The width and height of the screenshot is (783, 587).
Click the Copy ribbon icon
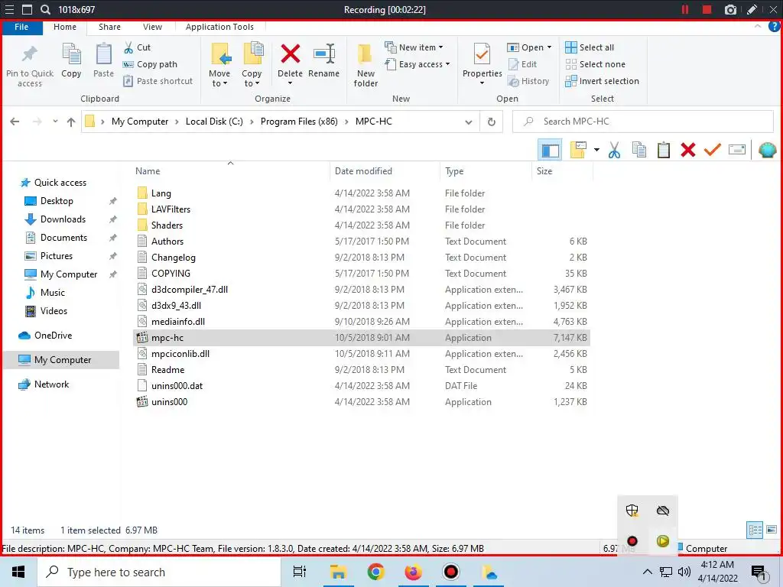tap(71, 60)
